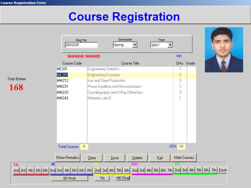Click the 7th button below the ME group
This screenshot has height=188, width=251.
[x=102, y=178]
